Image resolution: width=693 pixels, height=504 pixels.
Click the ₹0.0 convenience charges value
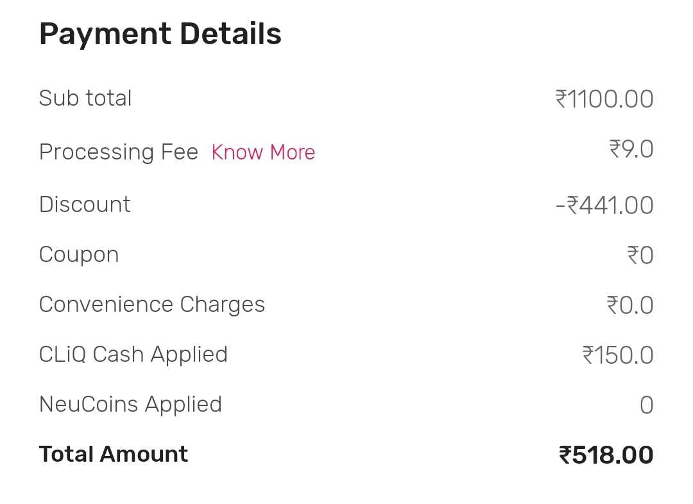pos(630,305)
